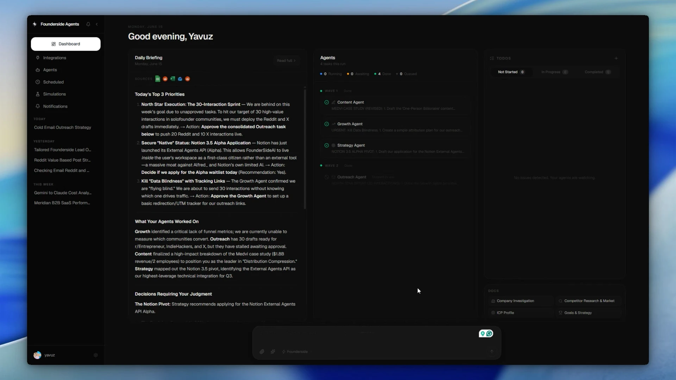Click the blue mail source icon

pos(180,79)
